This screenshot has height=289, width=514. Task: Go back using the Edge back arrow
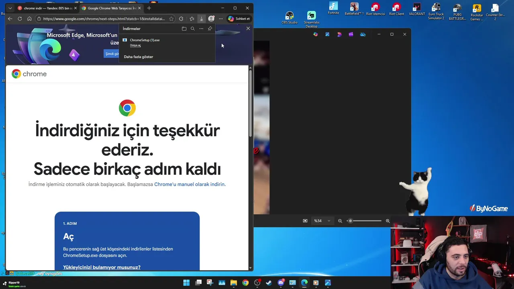[x=10, y=18]
